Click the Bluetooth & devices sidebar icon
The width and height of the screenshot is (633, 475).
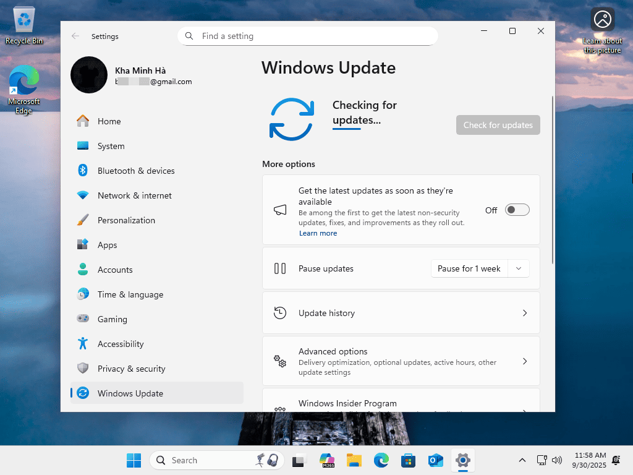[x=83, y=171]
